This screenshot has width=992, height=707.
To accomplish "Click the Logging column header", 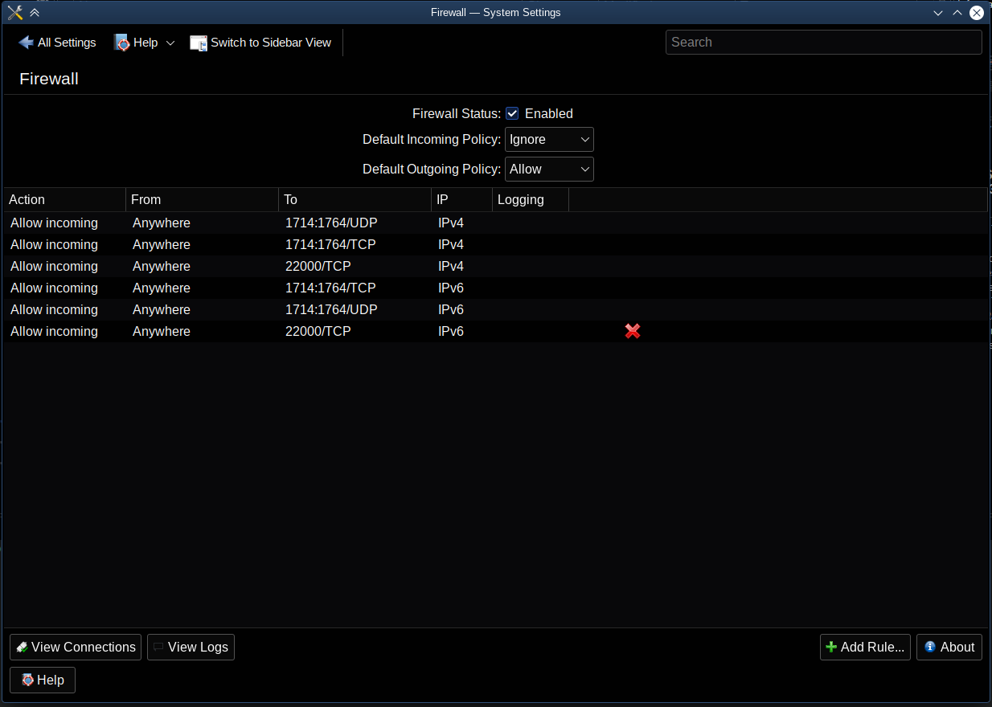I will click(x=530, y=199).
